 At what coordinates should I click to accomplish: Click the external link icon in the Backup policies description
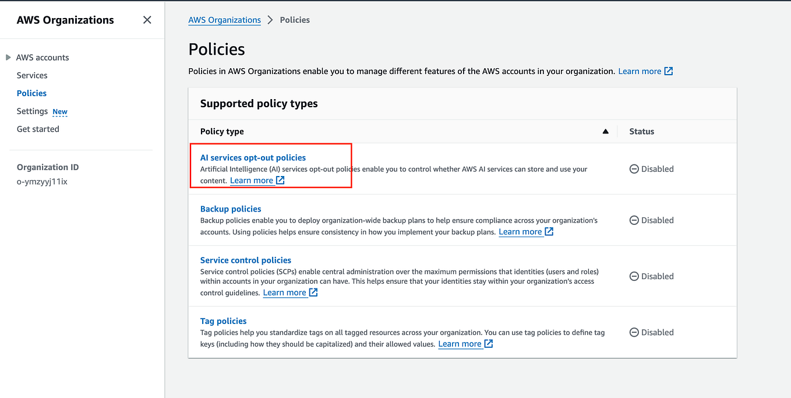tap(549, 232)
